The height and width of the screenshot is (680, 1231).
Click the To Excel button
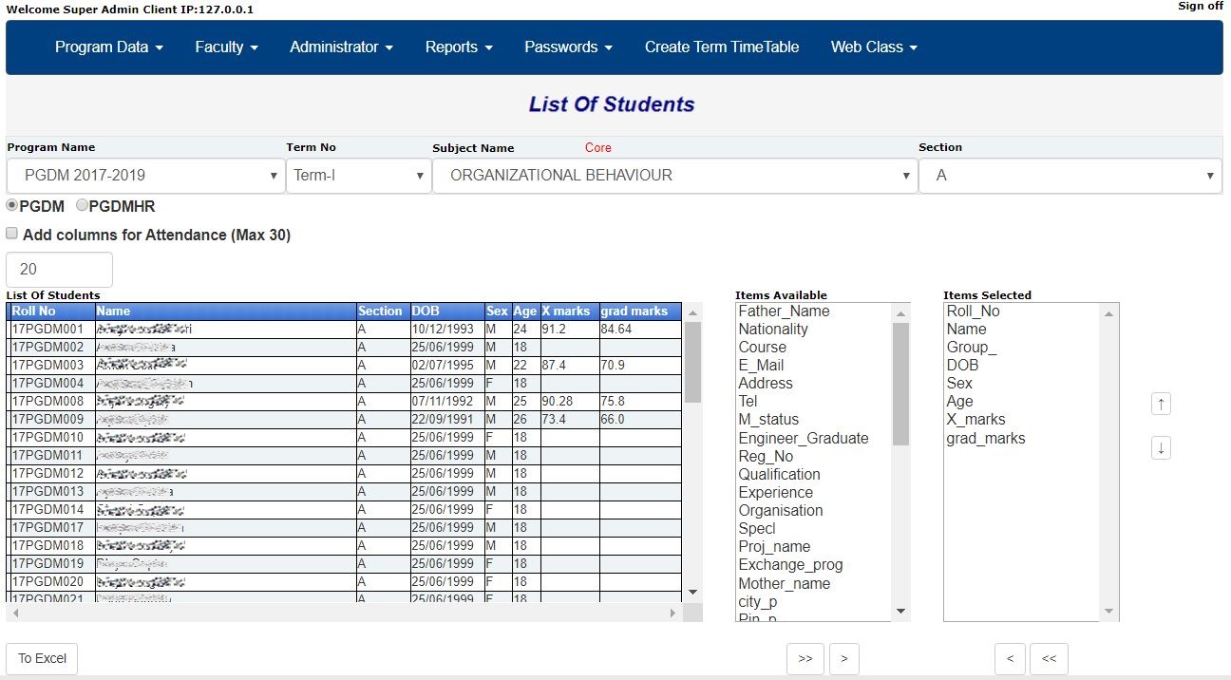[42, 658]
